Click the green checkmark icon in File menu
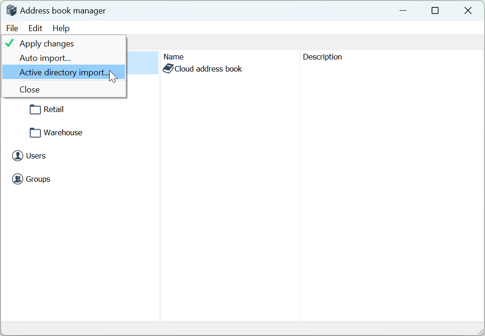The width and height of the screenshot is (485, 336). (9, 44)
